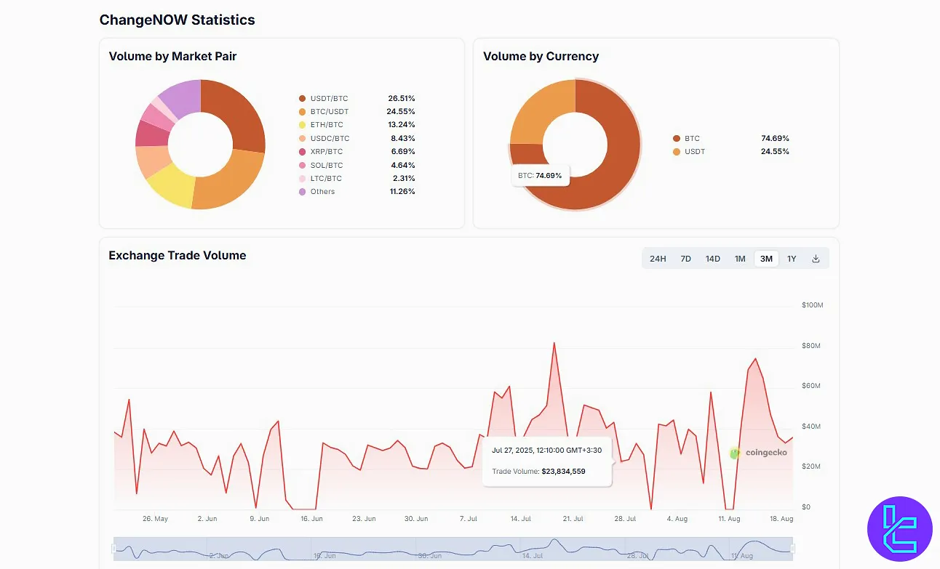Screen dimensions: 940x569
Task: Toggle the XRP/BTC legend entry
Action: pyautogui.click(x=321, y=152)
